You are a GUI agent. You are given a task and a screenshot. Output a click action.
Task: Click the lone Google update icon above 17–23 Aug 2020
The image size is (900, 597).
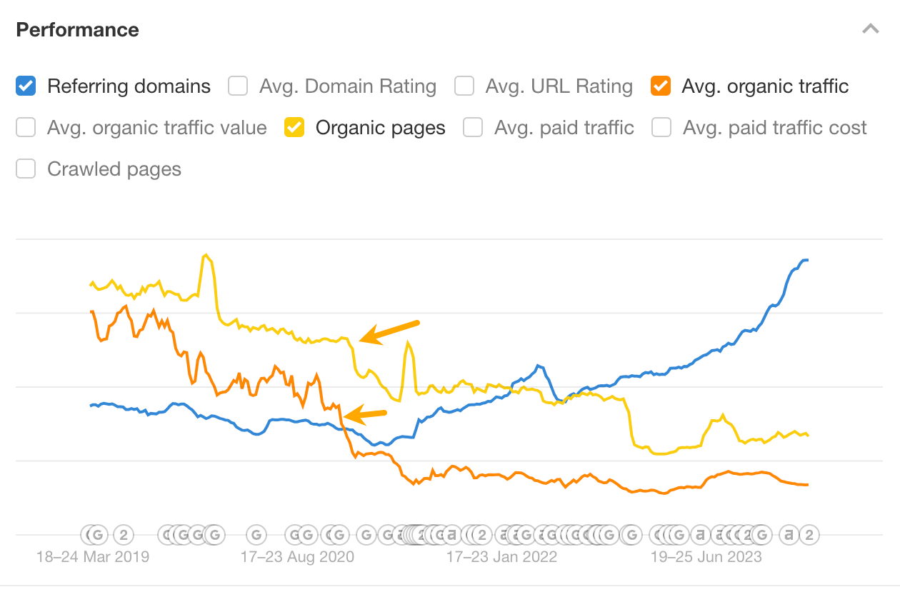point(256,534)
